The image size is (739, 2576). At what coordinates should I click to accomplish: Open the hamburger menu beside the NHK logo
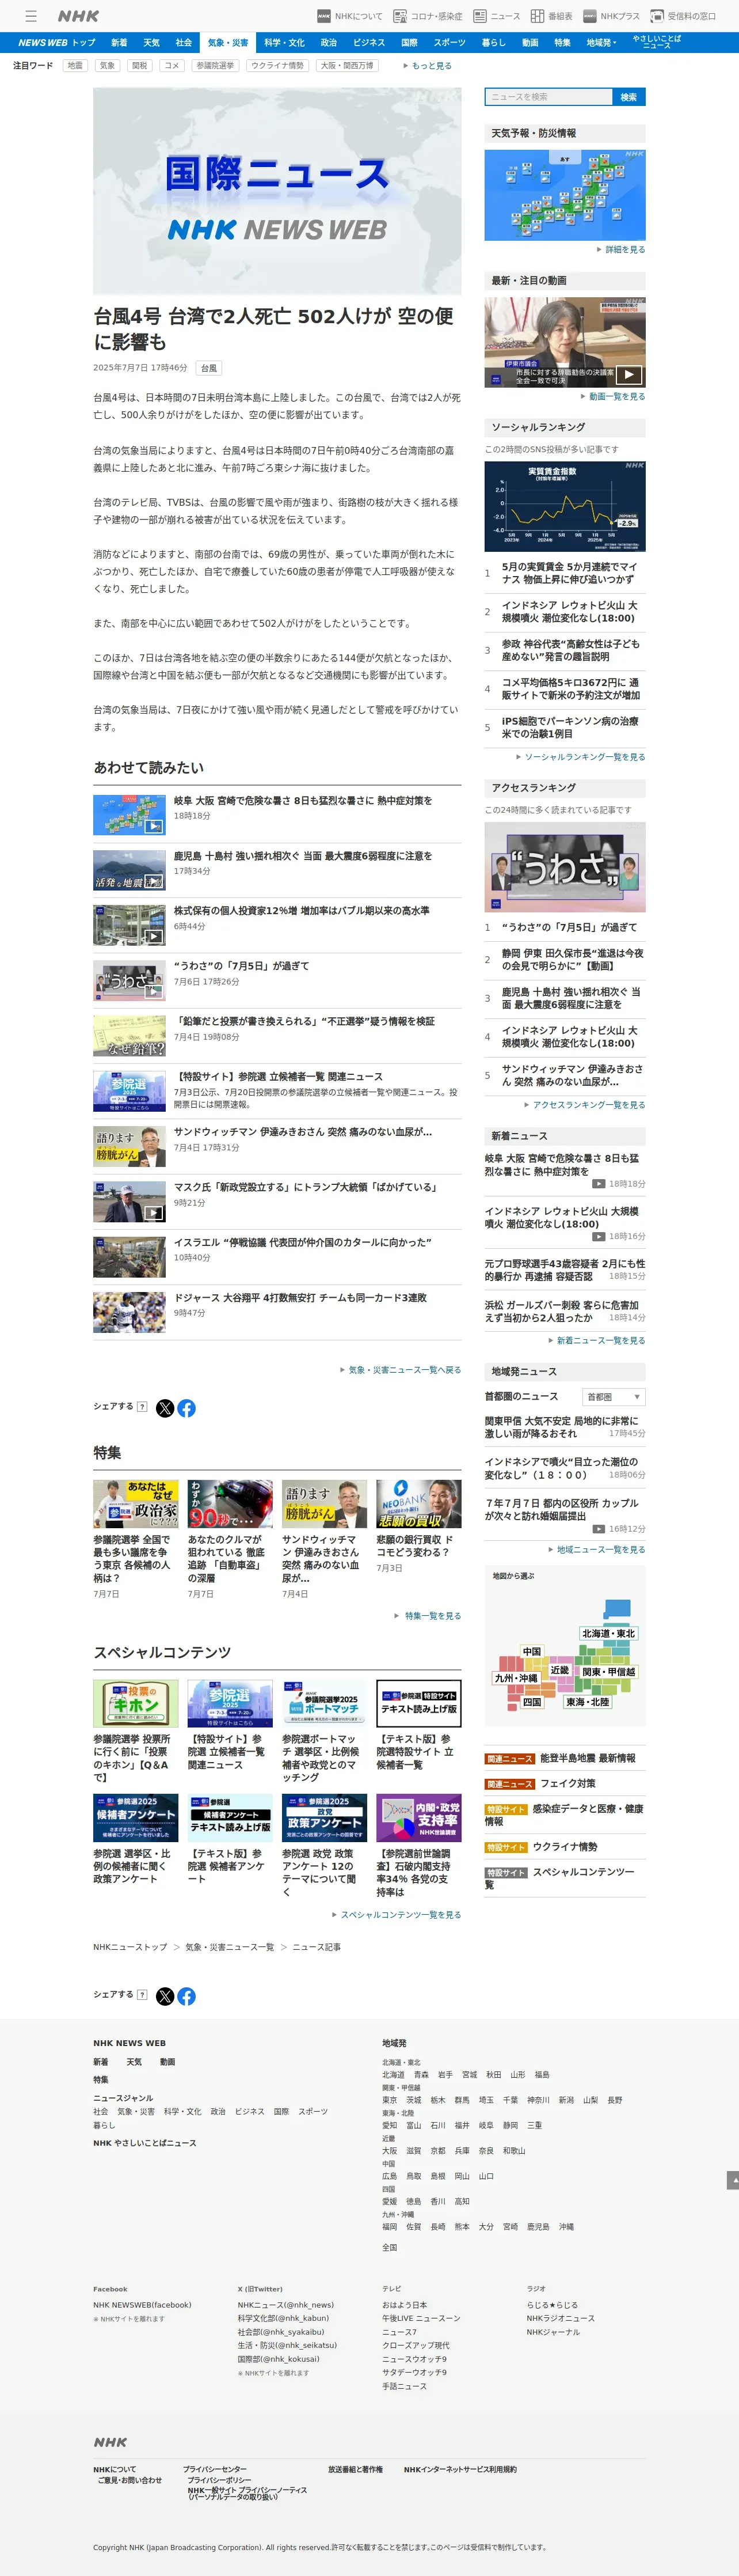[31, 16]
